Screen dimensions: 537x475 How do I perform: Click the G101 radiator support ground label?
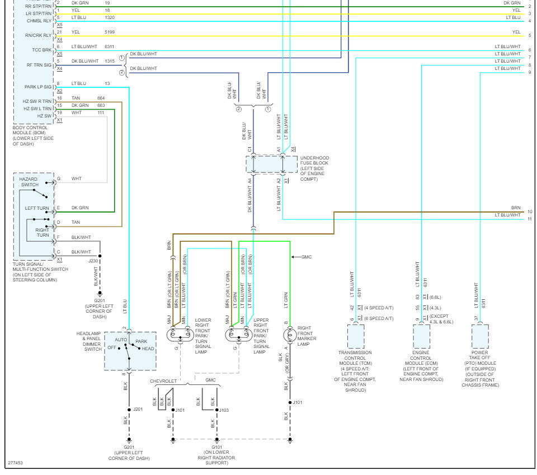coord(216,455)
